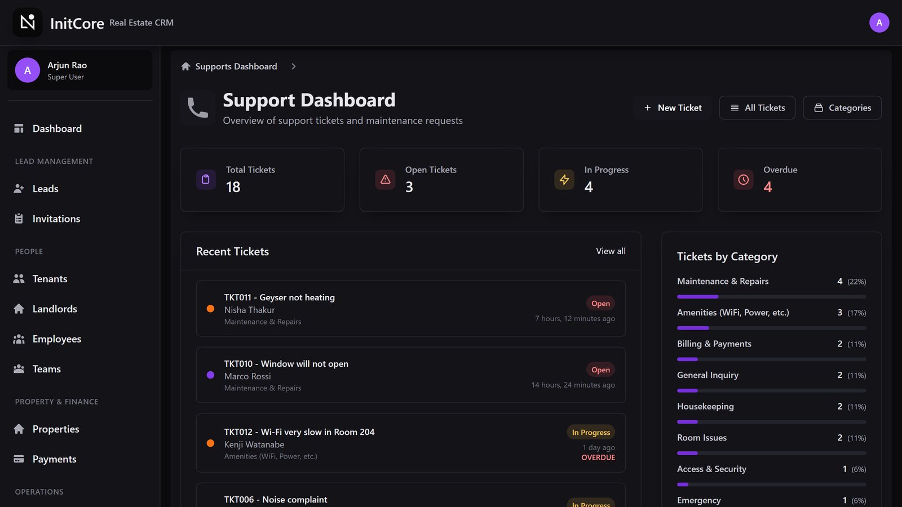Open the Dashboard menu item
Viewport: 902px width, 507px height.
79,128
